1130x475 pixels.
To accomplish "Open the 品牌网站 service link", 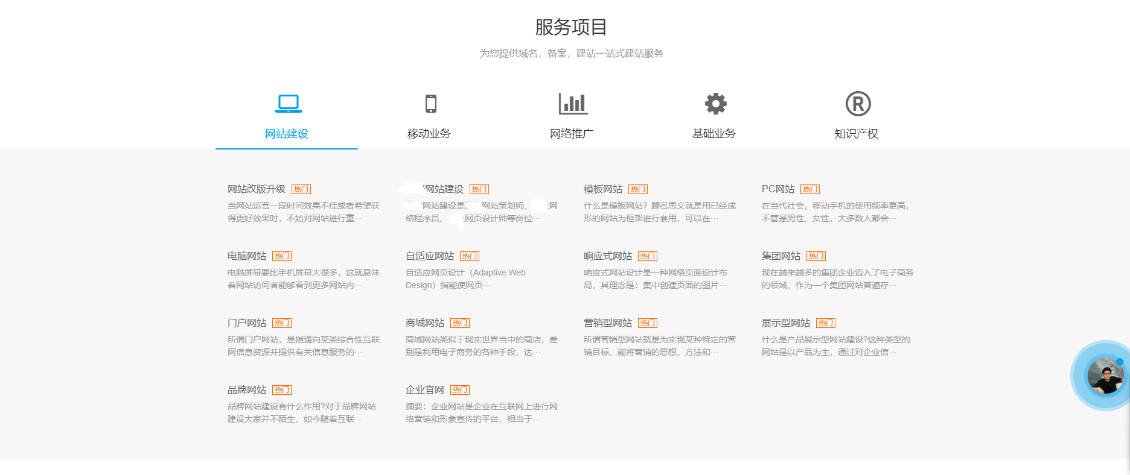I will point(247,390).
